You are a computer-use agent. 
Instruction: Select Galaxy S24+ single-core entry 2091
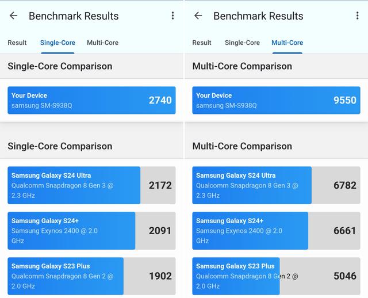click(x=91, y=231)
